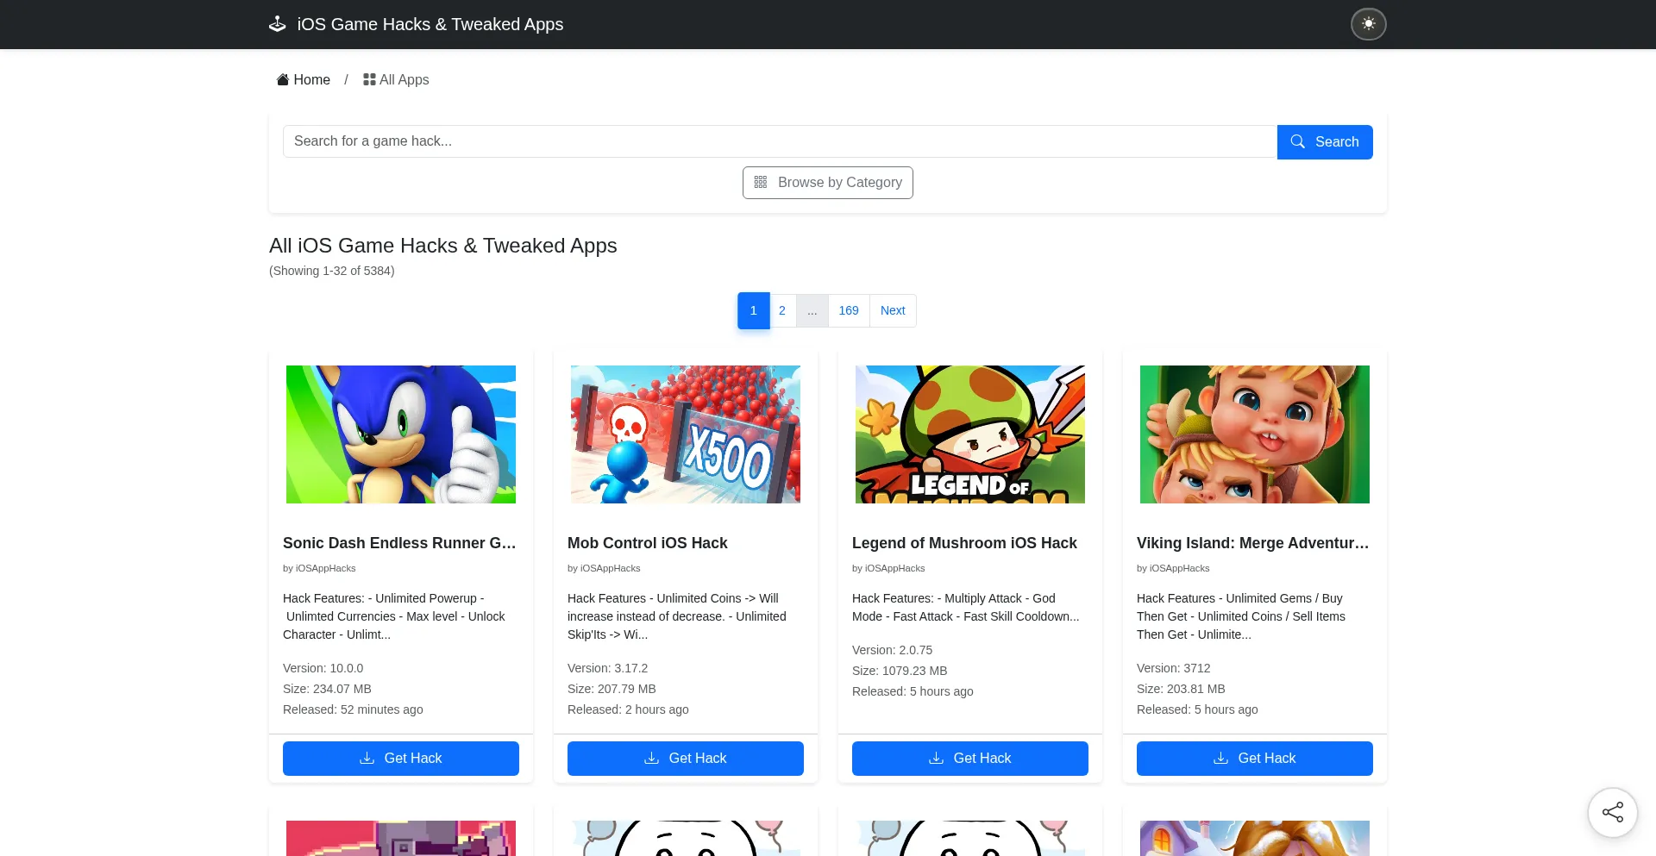Click Viking Island hack features description

tap(1242, 616)
